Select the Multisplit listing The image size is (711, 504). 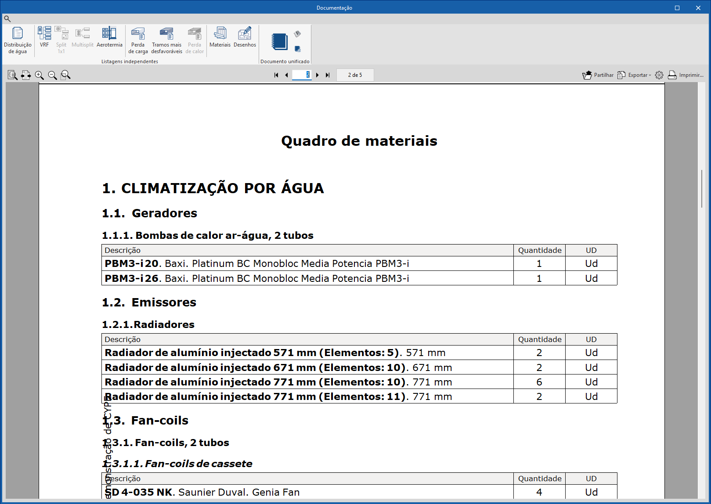coord(83,37)
